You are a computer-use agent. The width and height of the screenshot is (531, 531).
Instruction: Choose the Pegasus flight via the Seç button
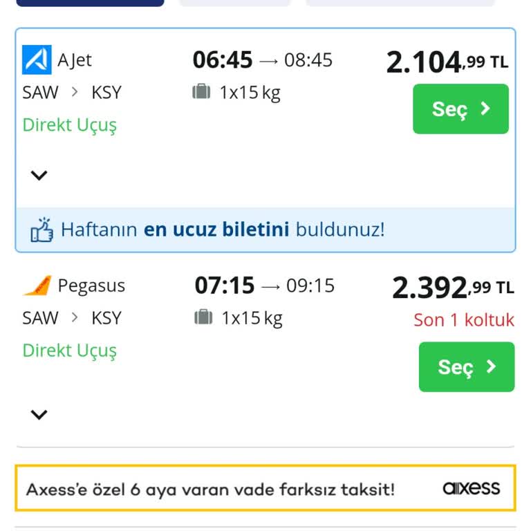pos(467,366)
